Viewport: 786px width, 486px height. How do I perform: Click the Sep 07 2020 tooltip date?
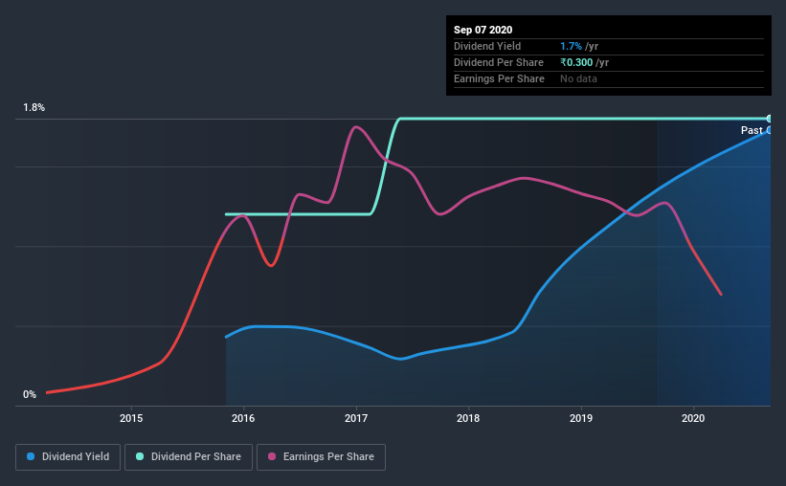coord(483,30)
